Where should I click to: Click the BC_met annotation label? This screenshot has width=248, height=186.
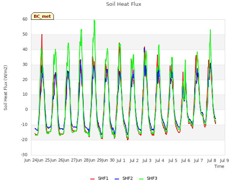coord(42,16)
